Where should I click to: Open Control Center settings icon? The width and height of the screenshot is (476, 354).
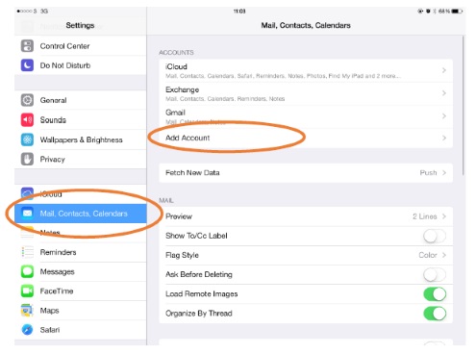tap(27, 46)
